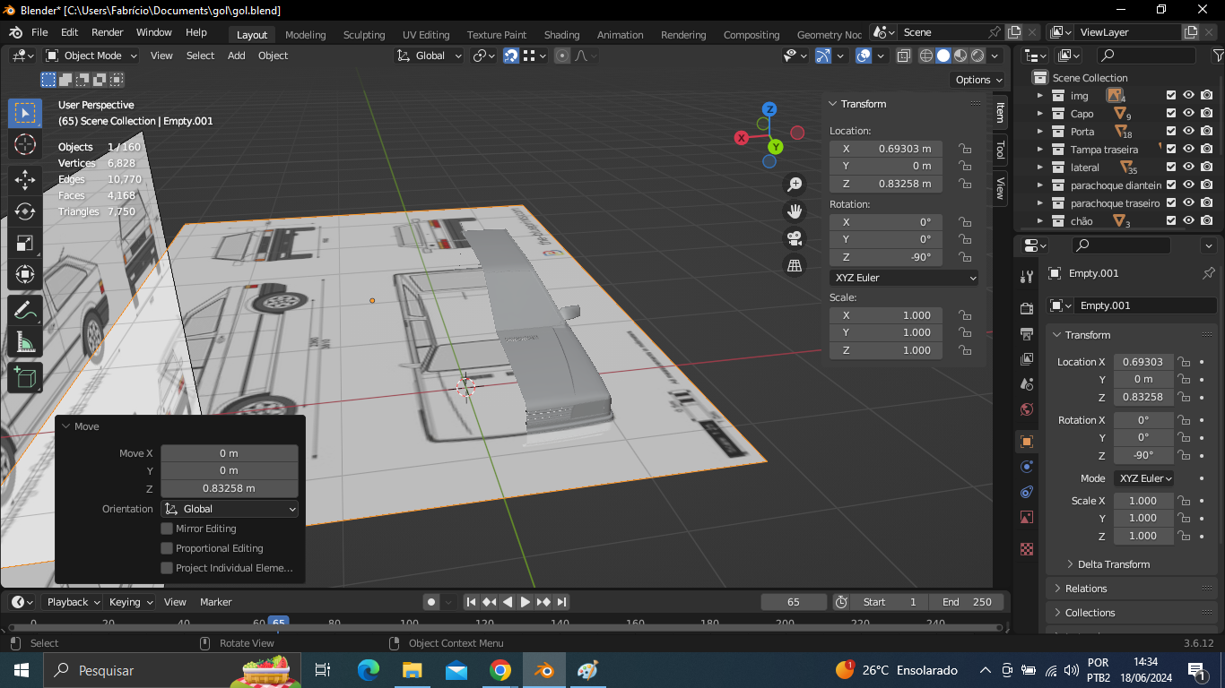Enable the Mirror Editing checkbox
This screenshot has width=1225, height=688.
pos(167,529)
